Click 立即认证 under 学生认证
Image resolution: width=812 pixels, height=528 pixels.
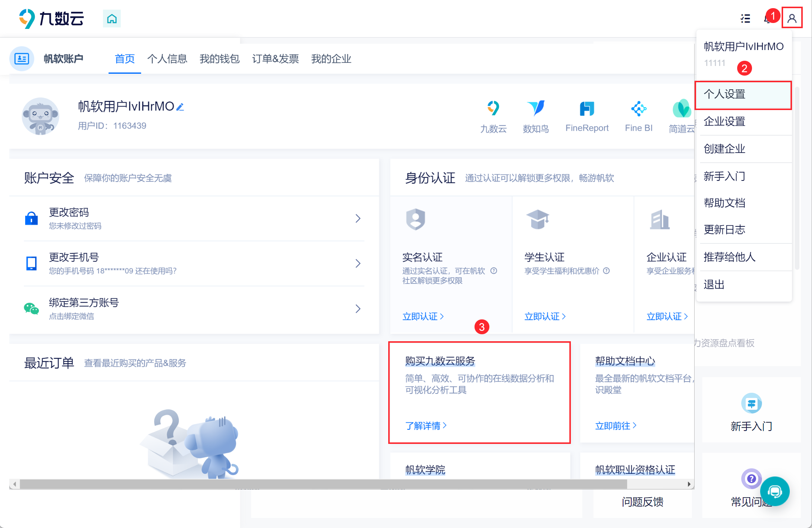[x=545, y=316]
